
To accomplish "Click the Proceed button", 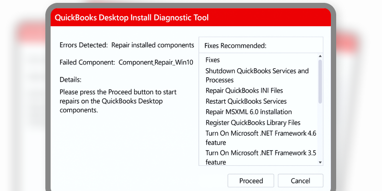I will click(251, 180).
